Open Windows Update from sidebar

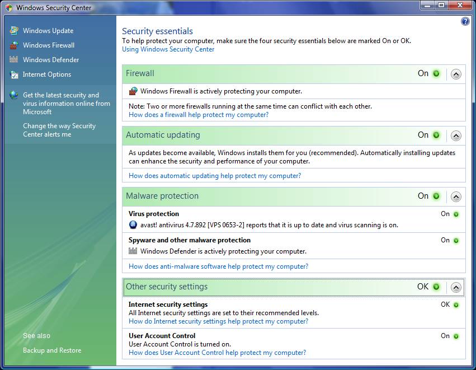click(x=48, y=31)
